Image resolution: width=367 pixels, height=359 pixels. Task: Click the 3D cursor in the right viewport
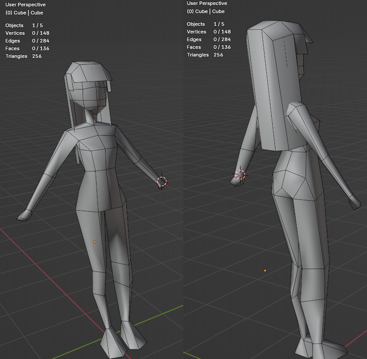240,175
